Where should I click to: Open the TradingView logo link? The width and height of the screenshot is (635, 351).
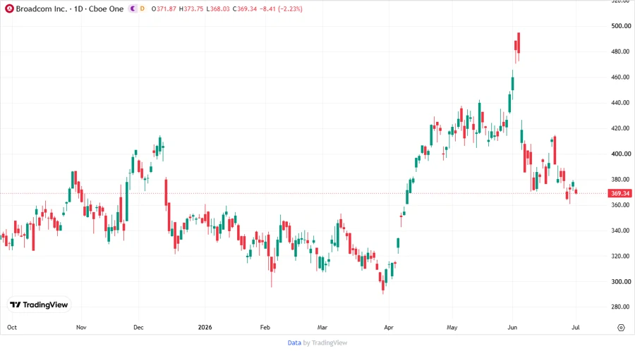pos(39,304)
